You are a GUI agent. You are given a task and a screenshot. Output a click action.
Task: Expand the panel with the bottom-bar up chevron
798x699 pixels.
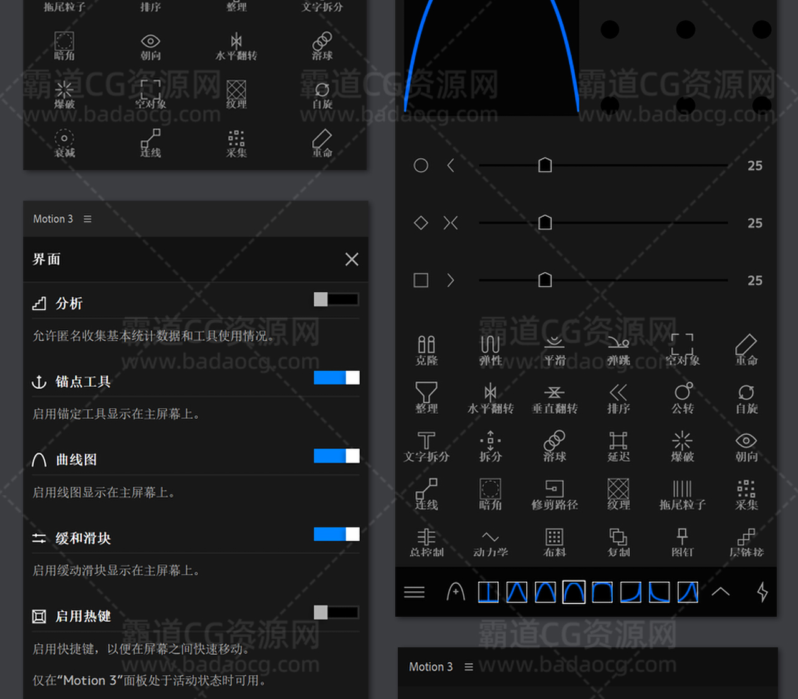(x=721, y=592)
